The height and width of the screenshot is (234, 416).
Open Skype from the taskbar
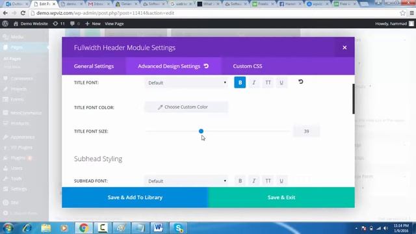178,228
